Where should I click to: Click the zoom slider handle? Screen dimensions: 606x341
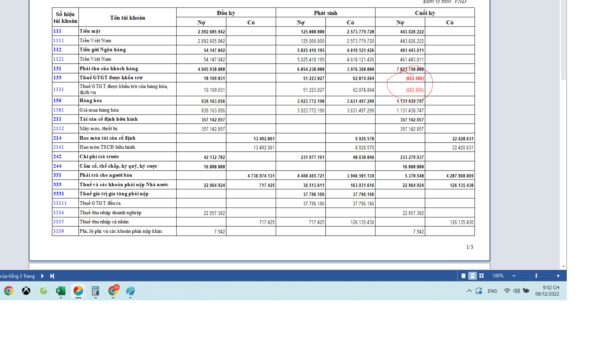[x=536, y=276]
